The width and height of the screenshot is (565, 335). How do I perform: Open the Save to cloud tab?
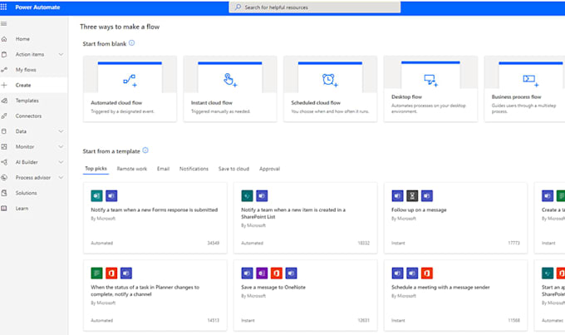[233, 169]
